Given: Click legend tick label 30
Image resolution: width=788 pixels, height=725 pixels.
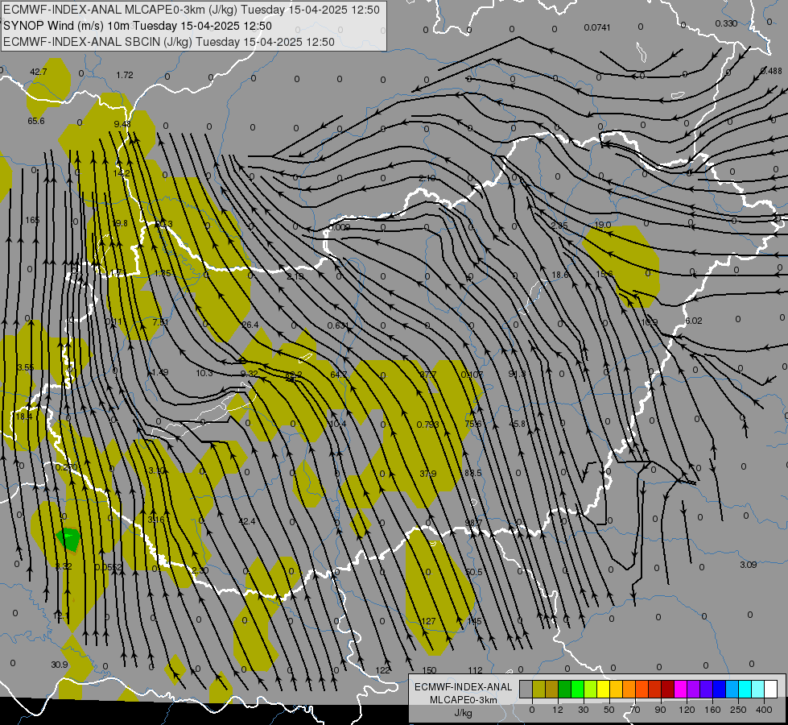Looking at the screenshot, I should 583,710.
